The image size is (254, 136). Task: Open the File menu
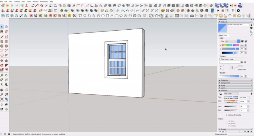[x=2, y=2]
